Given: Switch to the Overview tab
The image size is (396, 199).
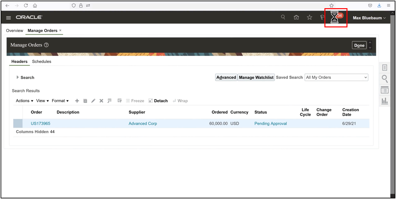Looking at the screenshot, I should click(15, 31).
